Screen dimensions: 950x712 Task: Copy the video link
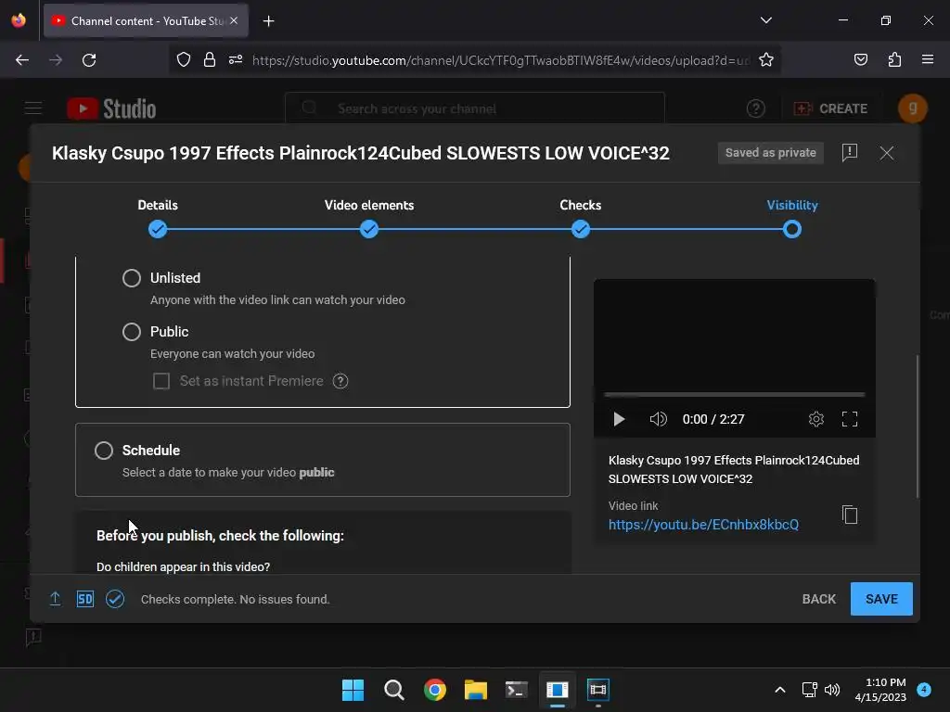[x=850, y=515]
